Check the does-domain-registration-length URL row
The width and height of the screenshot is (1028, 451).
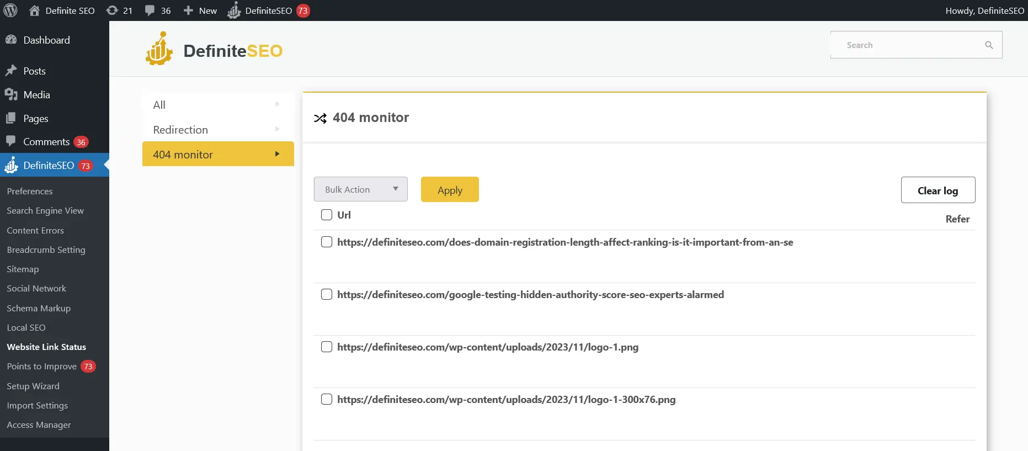tap(327, 242)
